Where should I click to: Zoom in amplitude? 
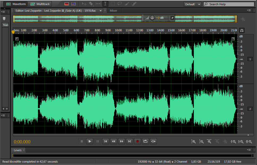point(193,141)
